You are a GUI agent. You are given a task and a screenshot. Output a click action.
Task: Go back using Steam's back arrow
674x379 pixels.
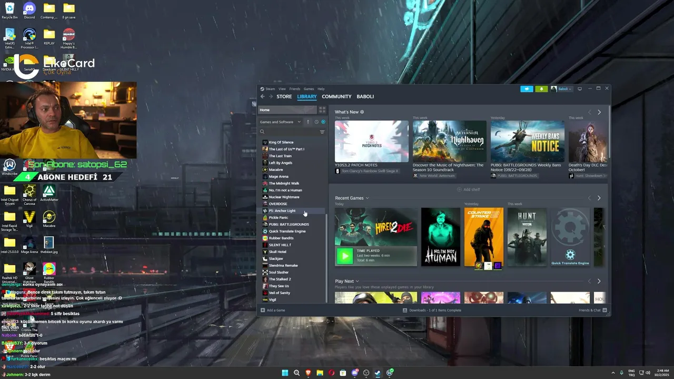(x=263, y=96)
